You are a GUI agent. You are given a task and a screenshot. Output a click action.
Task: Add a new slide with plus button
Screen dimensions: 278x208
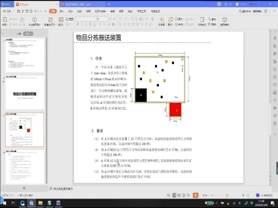24,188
